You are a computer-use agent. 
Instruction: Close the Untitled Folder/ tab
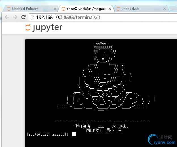click(x=55, y=9)
